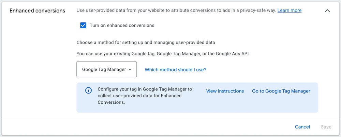Click the Cancel button
Viewport: 341px width, 137px height.
302,127
